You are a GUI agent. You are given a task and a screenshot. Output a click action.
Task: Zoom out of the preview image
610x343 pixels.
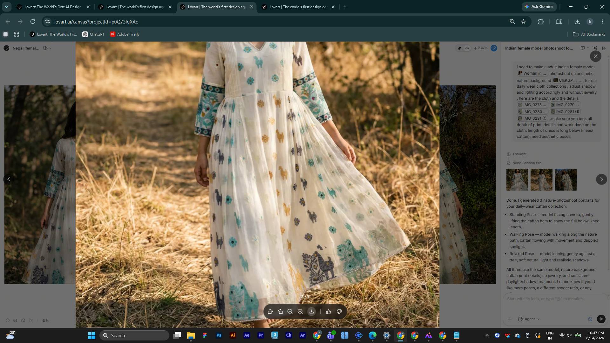[x=290, y=312]
